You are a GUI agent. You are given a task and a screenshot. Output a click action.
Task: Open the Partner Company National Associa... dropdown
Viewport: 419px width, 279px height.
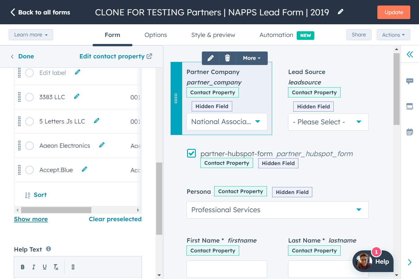[x=227, y=122]
